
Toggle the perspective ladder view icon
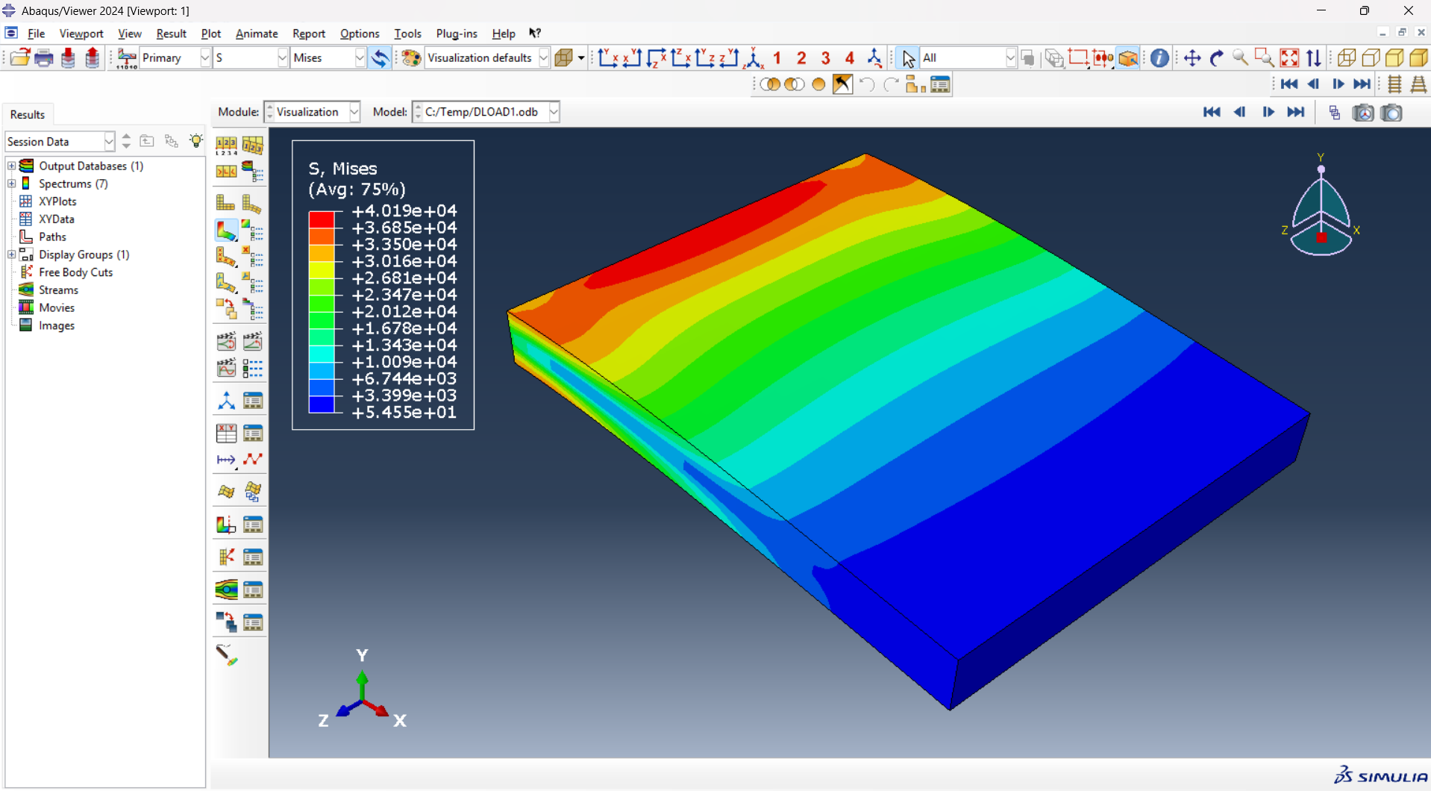[1418, 84]
